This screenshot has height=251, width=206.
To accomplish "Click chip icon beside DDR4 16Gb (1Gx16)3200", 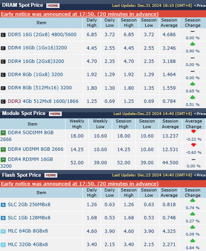I will (x=3, y=48).
